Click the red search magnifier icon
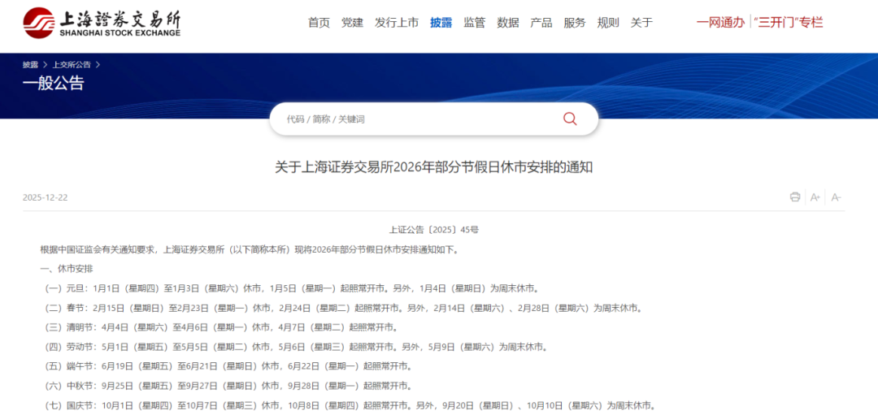The height and width of the screenshot is (415, 878). click(x=570, y=119)
